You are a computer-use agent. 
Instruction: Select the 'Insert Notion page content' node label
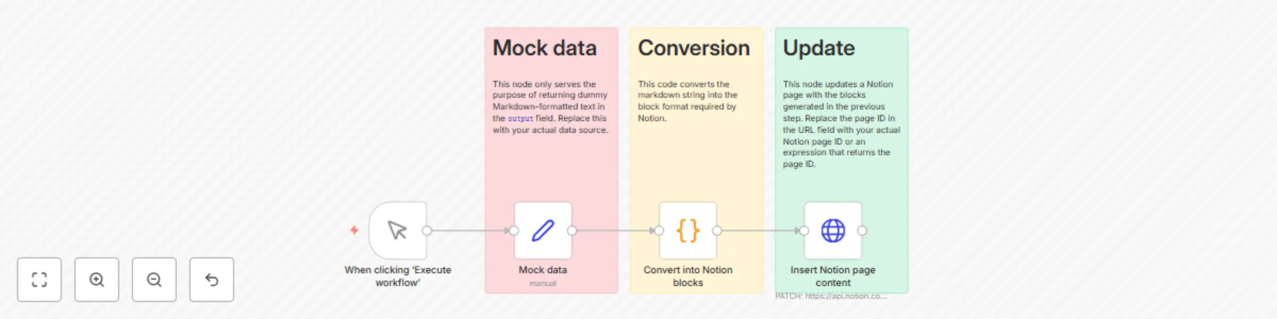833,276
